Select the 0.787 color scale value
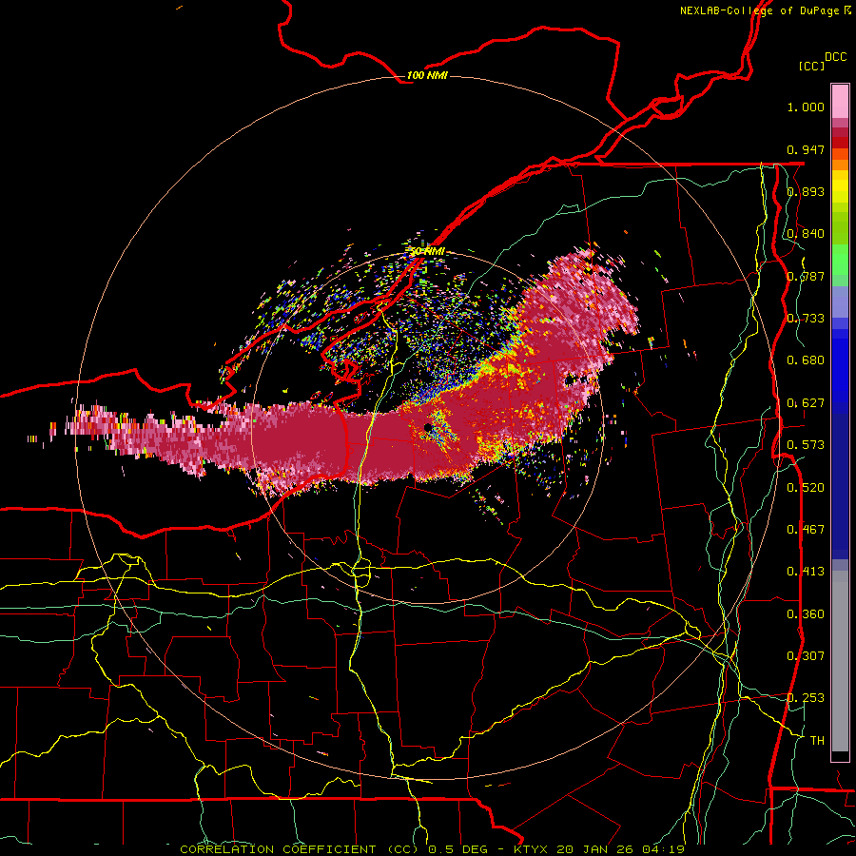Screen dimensions: 856x856 click(806, 276)
